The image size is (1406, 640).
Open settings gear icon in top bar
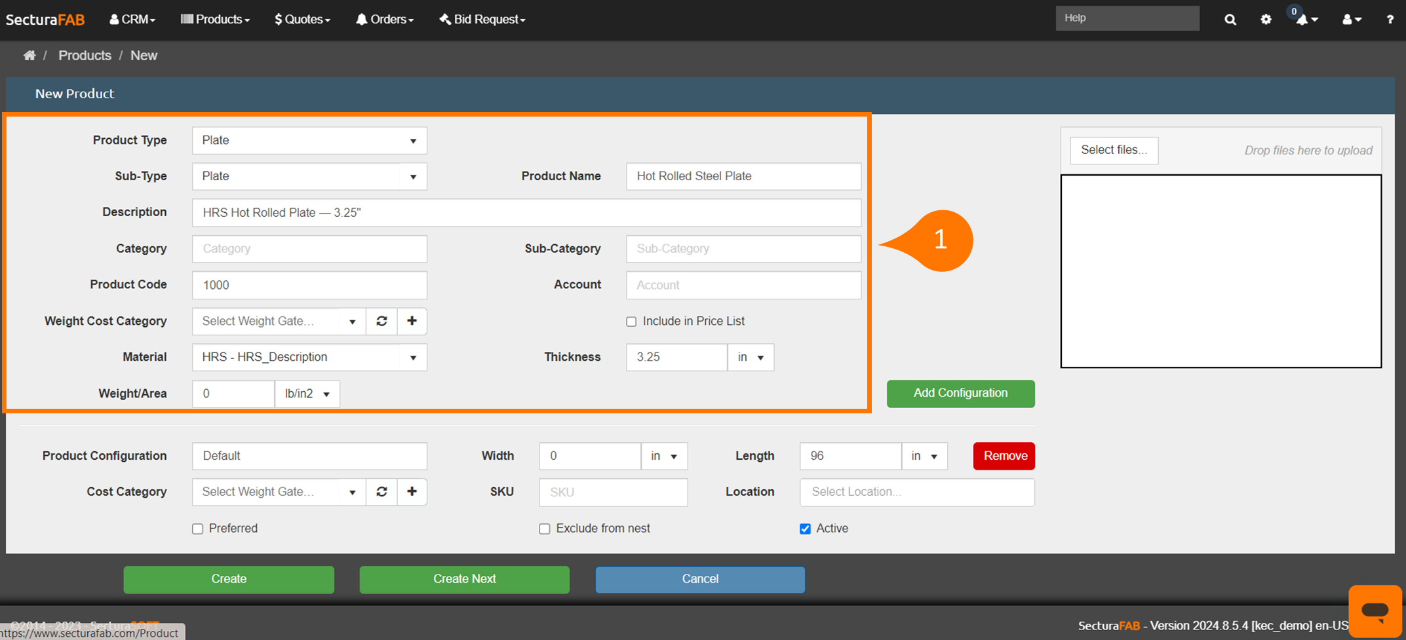1266,20
